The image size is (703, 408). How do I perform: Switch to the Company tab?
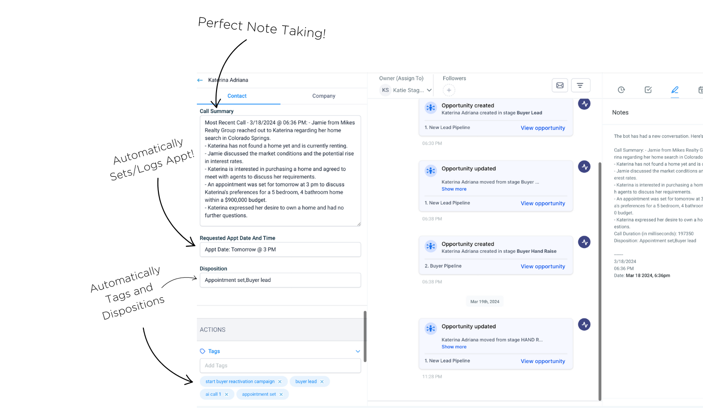coord(323,96)
